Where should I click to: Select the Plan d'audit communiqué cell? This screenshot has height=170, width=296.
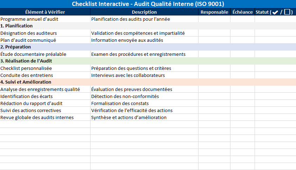[28, 40]
